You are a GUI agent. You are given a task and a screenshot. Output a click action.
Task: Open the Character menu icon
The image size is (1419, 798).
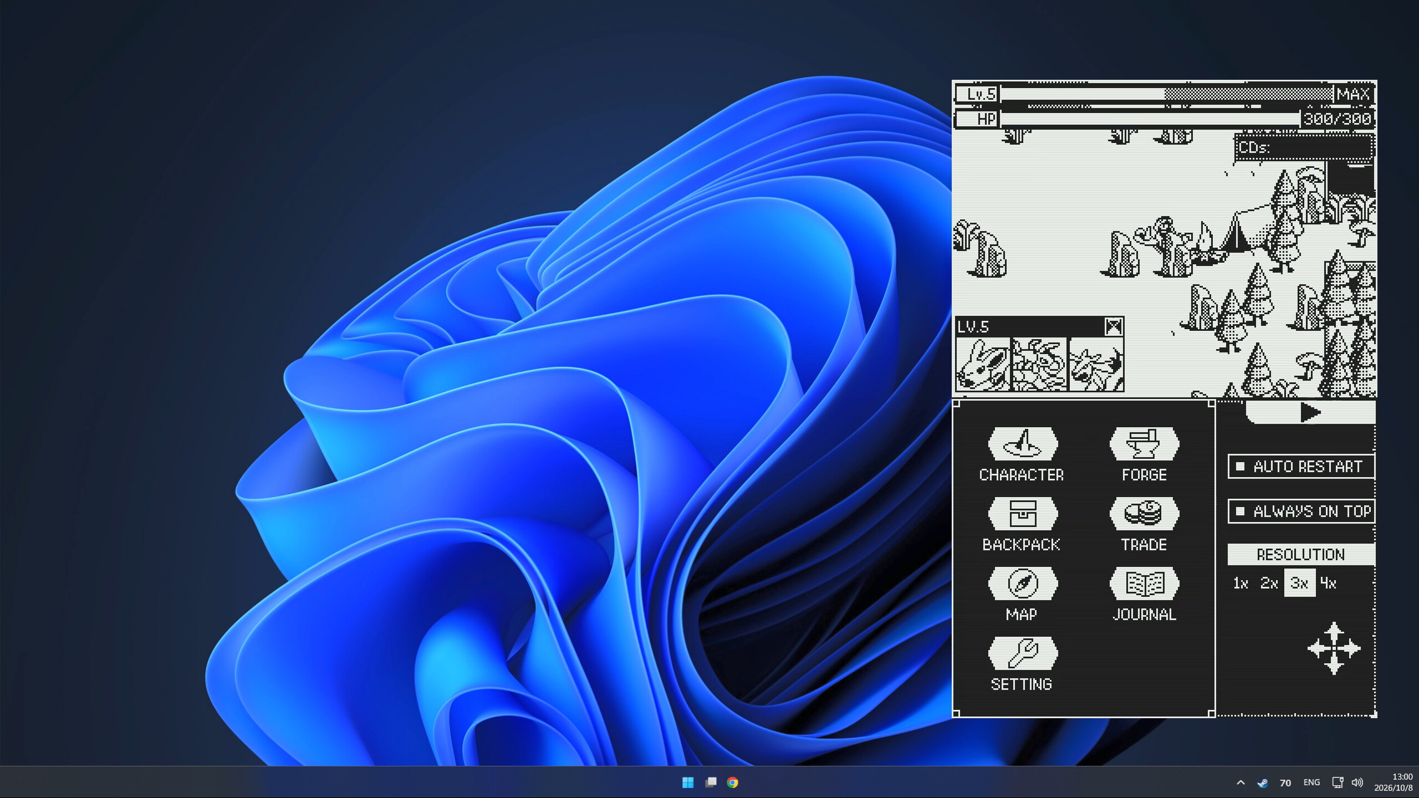1023,443
